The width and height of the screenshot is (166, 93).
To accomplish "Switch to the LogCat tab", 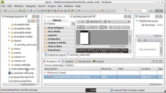I will pos(99,61).
